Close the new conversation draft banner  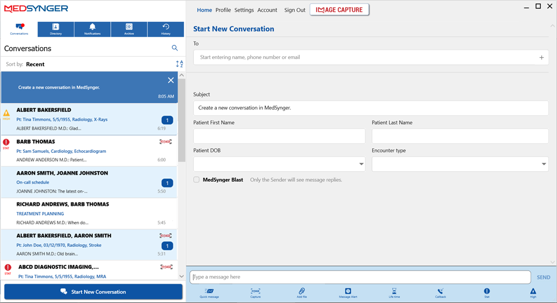171,80
